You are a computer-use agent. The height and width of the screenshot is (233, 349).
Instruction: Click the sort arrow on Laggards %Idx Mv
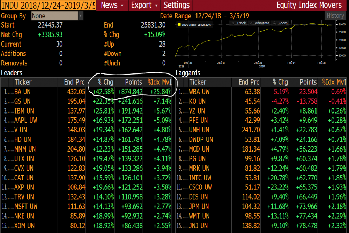point(345,82)
